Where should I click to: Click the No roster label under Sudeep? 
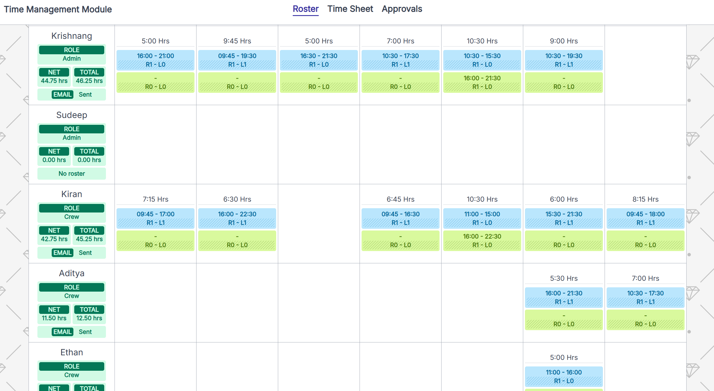tap(71, 173)
